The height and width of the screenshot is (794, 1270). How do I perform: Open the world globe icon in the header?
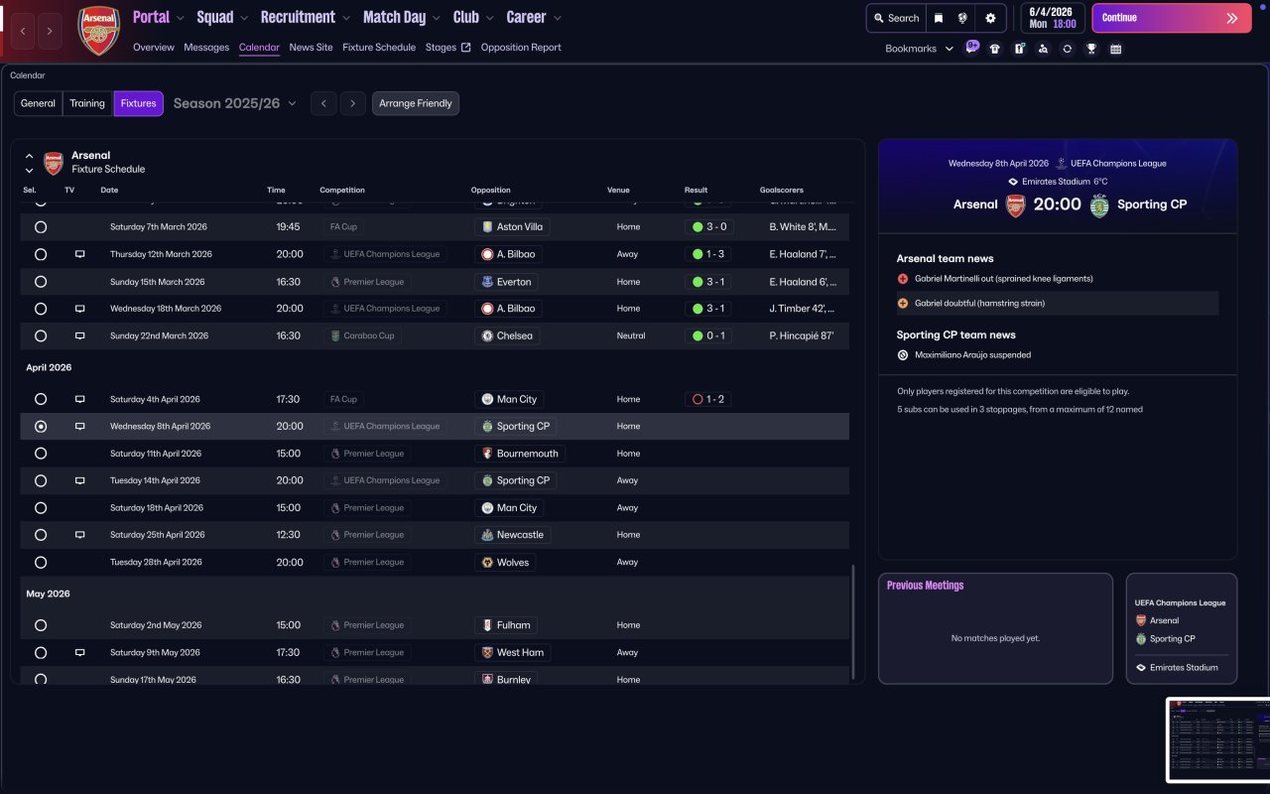(962, 18)
